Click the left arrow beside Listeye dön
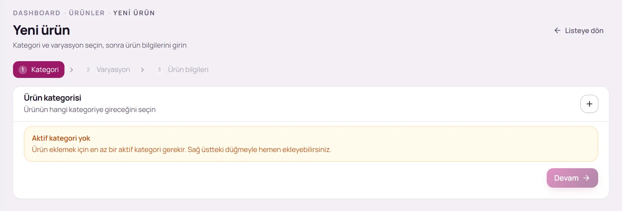 coord(557,31)
